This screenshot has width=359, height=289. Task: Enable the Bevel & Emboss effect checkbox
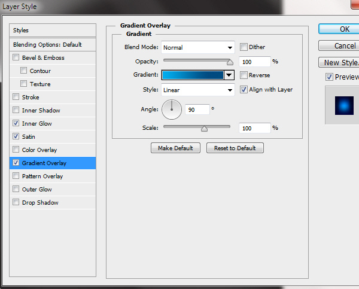[16, 58]
